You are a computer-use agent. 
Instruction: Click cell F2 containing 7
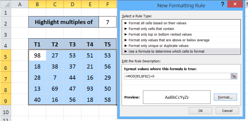(107, 22)
